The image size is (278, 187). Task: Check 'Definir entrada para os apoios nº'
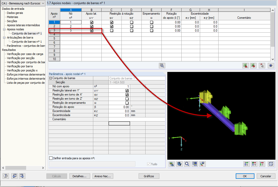click(x=51, y=158)
